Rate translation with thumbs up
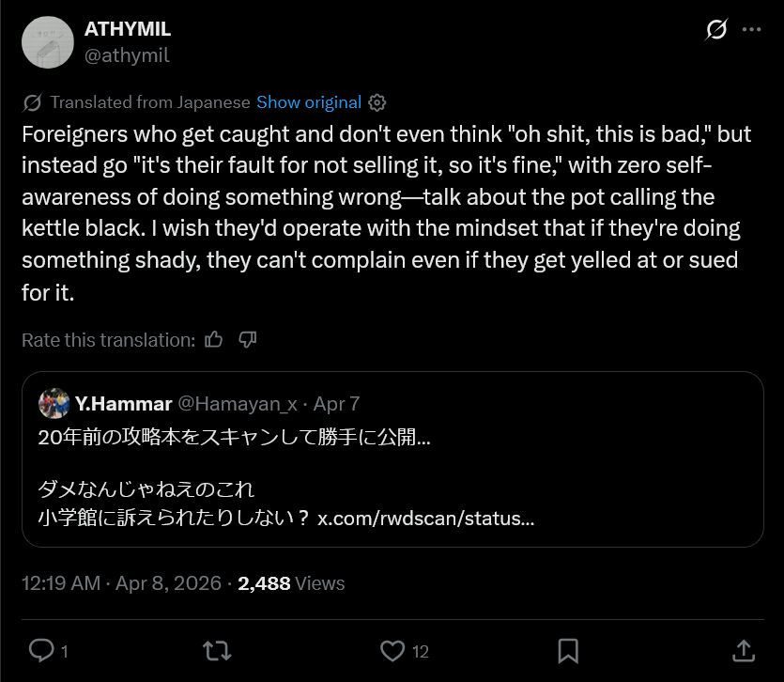 (214, 340)
